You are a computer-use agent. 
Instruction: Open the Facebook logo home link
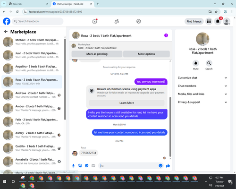[7, 21]
